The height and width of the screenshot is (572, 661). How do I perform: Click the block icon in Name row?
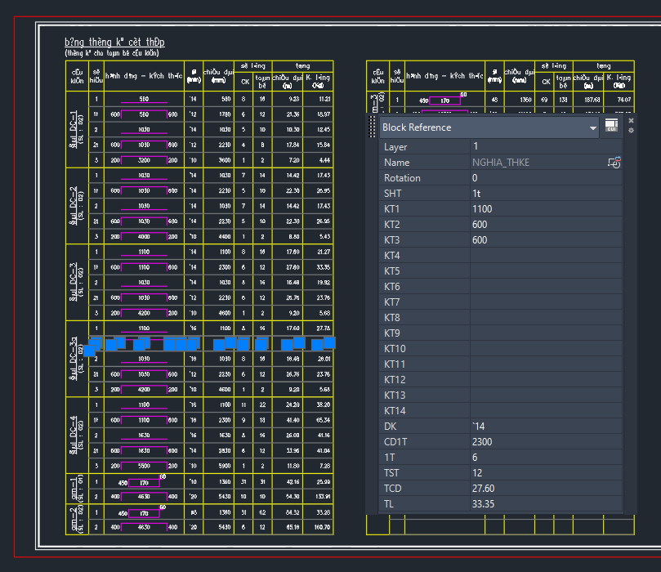614,163
